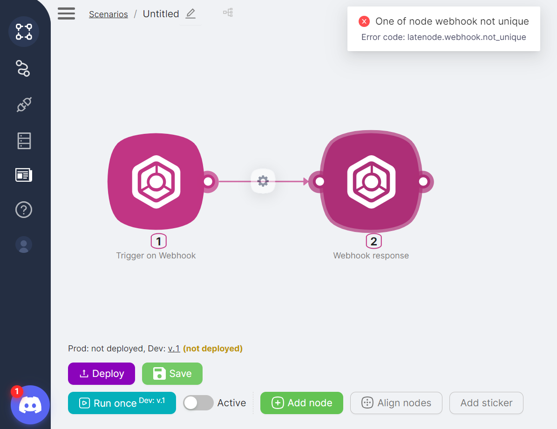Edit scenario name with pencil icon
This screenshot has height=429, width=557.
pos(190,14)
